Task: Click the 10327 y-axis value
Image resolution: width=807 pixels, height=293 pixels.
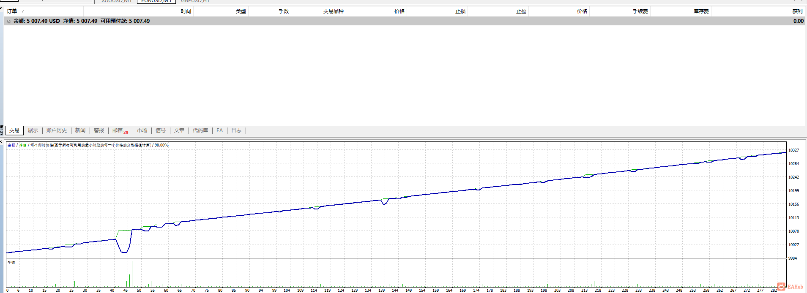Action: pos(793,150)
